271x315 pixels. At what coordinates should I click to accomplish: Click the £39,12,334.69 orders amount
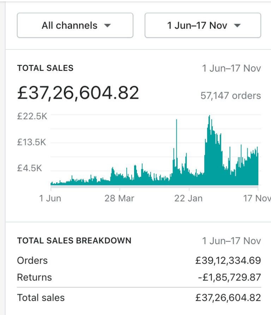pyautogui.click(x=228, y=260)
